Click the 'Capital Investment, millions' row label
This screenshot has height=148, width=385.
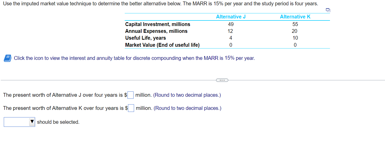[x=158, y=24]
